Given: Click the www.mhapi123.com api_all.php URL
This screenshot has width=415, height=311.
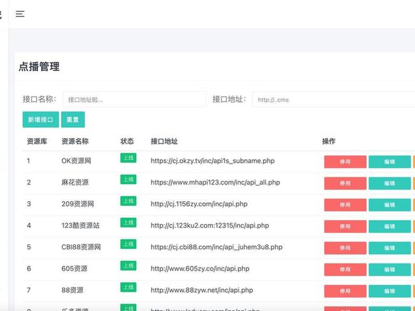Looking at the screenshot, I should tap(215, 182).
